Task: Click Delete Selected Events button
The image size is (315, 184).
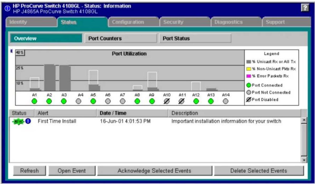Action: (259, 171)
